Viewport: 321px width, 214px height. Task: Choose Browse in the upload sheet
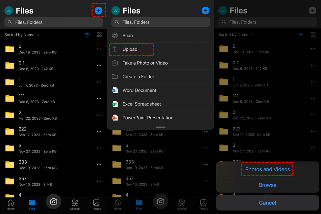tap(268, 185)
